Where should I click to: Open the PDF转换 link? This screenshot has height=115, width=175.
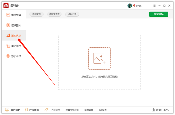pos(56,110)
